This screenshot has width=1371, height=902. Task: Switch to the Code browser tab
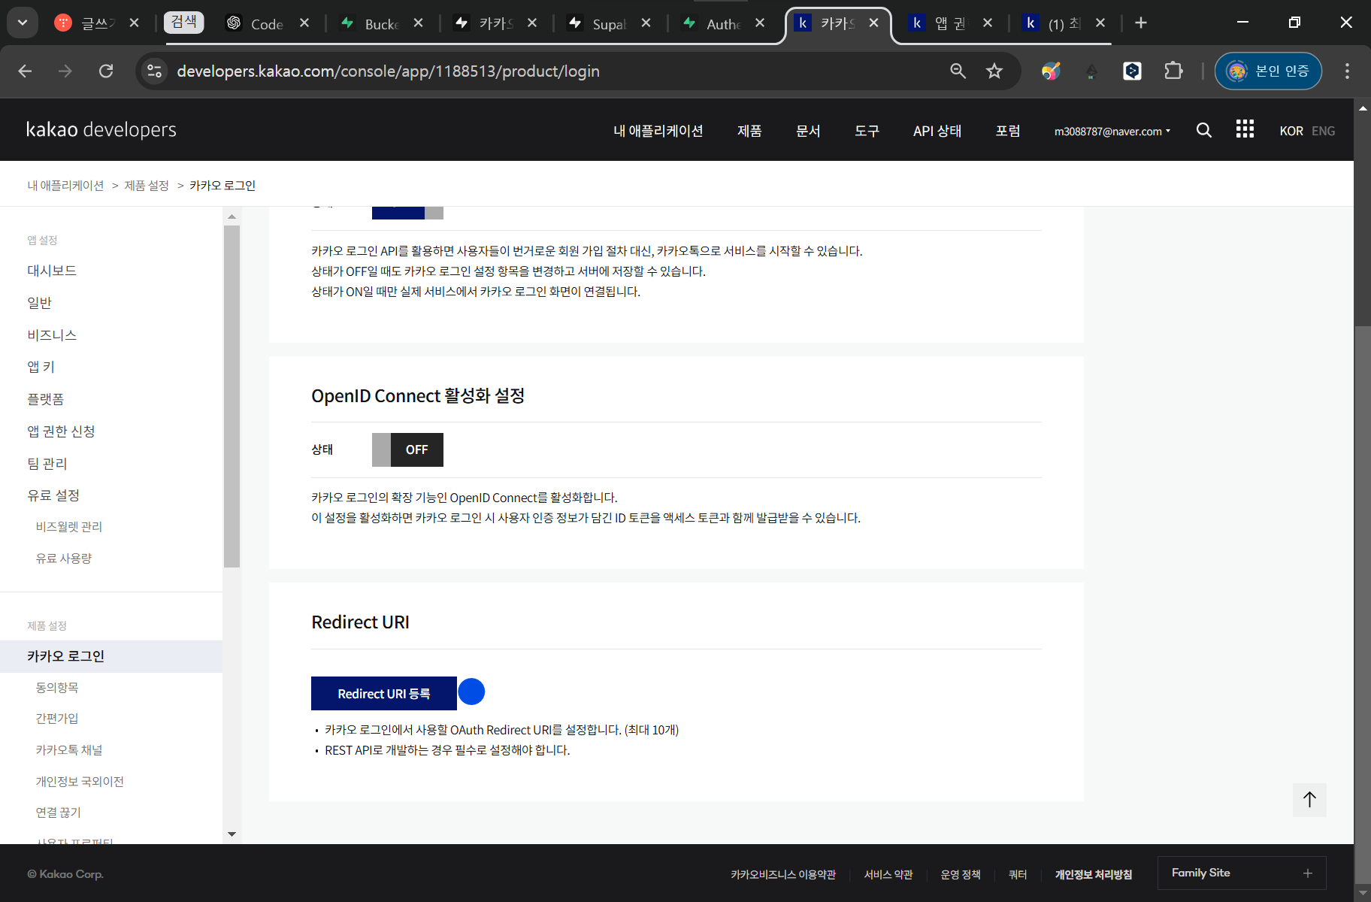(x=267, y=23)
